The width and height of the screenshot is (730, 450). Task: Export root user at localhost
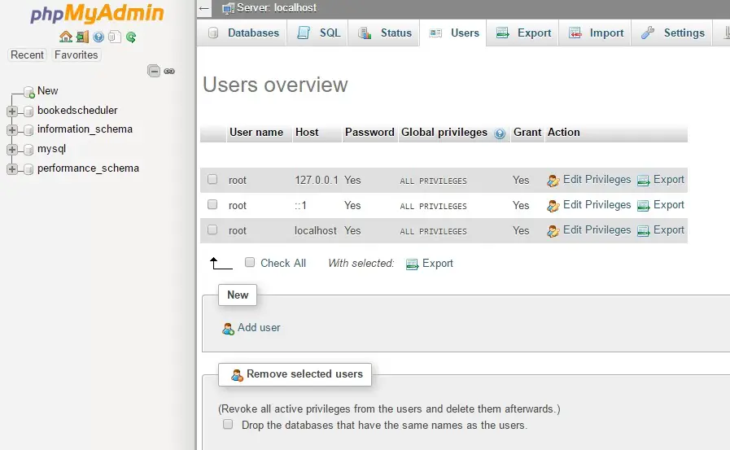(661, 230)
